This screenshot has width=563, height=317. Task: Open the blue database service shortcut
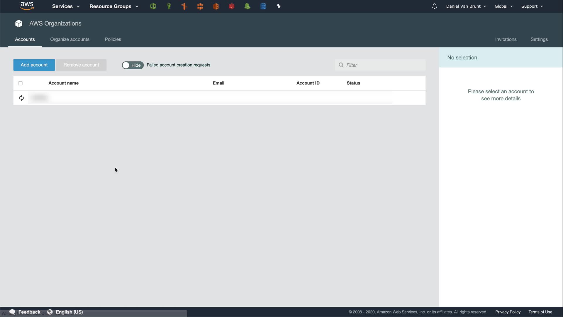click(263, 6)
